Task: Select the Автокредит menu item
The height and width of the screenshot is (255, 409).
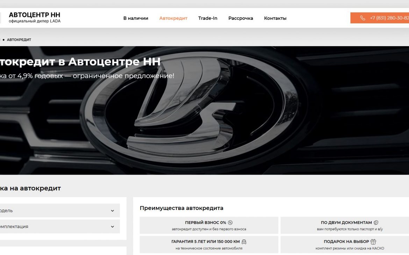Action: click(x=173, y=18)
